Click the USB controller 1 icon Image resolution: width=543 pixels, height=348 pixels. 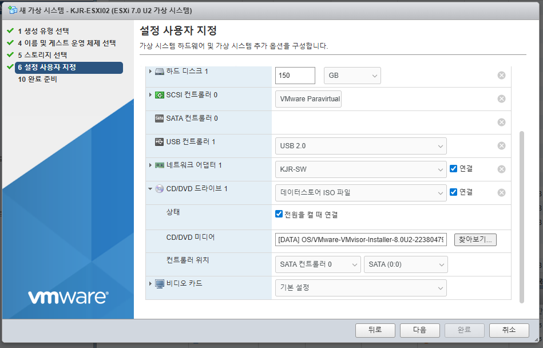(x=159, y=142)
